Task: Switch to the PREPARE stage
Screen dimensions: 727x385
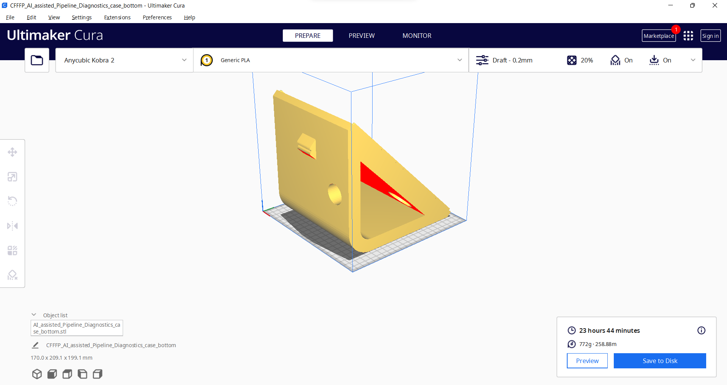Action: 308,36
